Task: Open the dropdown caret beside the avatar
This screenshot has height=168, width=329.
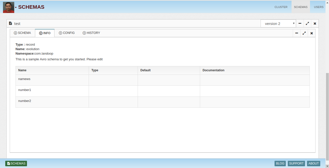Action: 16,7
